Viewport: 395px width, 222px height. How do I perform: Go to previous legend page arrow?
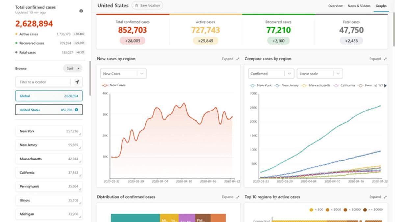(375, 86)
